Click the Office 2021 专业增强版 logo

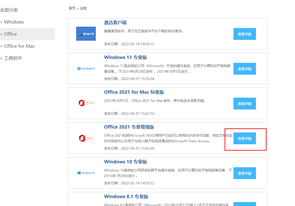pyautogui.click(x=86, y=138)
